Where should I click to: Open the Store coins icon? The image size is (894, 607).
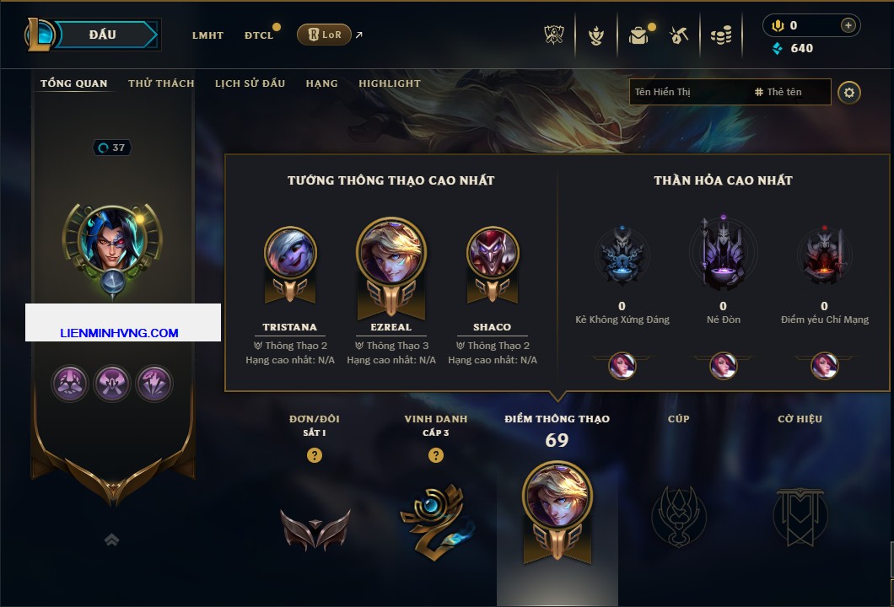[721, 36]
